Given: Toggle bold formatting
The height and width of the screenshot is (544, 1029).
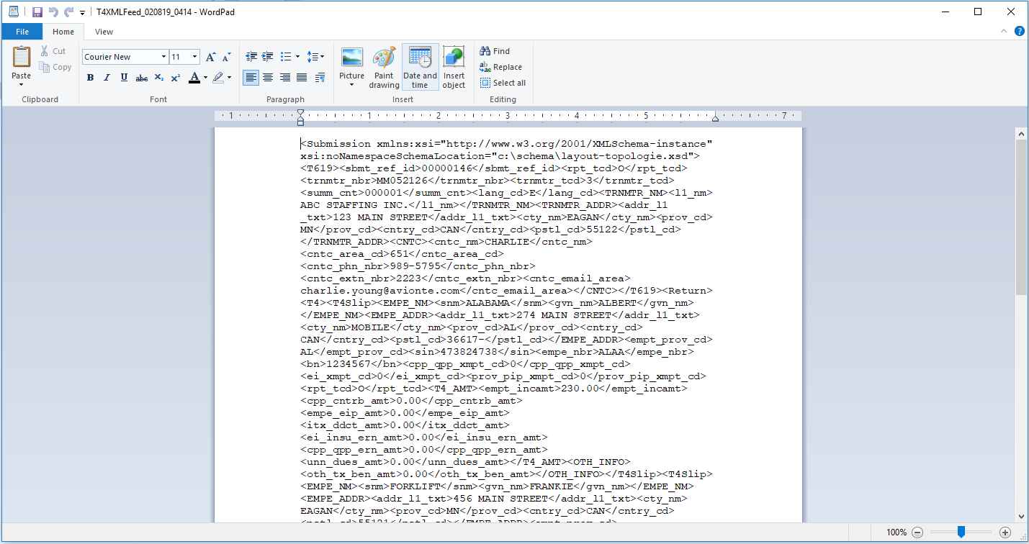Looking at the screenshot, I should tap(90, 78).
